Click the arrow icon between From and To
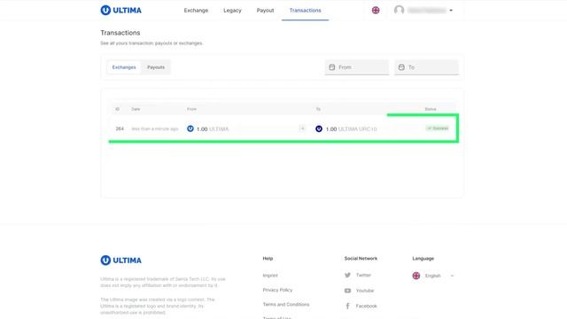 [x=302, y=128]
